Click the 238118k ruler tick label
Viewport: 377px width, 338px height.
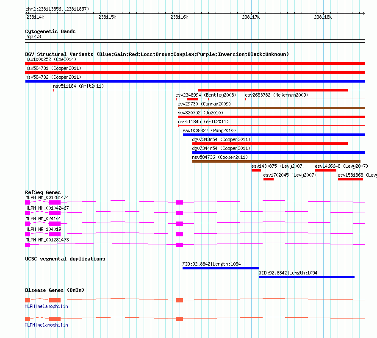tap(323, 17)
